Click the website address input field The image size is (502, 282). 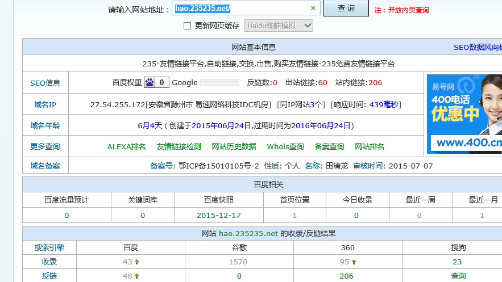[x=242, y=9]
